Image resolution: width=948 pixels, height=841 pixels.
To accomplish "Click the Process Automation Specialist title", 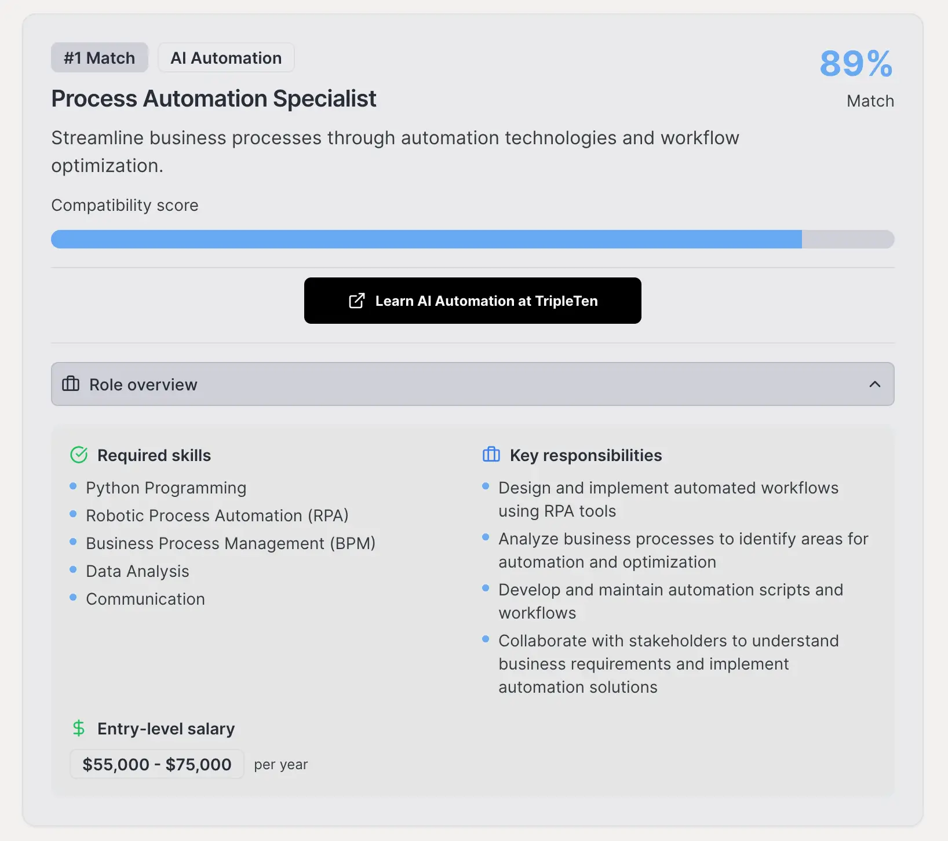I will click(x=214, y=98).
